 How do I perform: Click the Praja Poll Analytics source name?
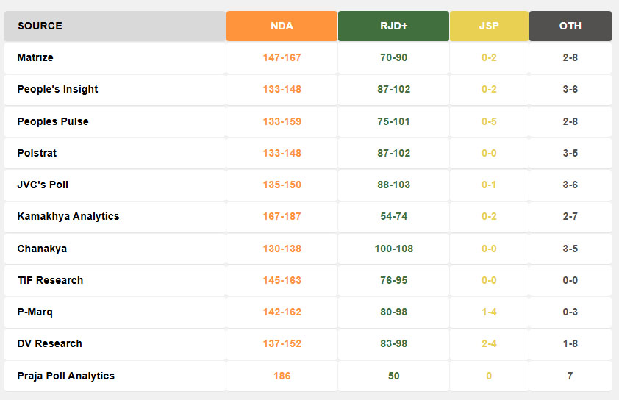66,376
